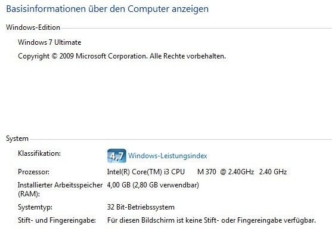
Task: Click the Stift- und Fingereingabe label
Action: pyautogui.click(x=57, y=220)
